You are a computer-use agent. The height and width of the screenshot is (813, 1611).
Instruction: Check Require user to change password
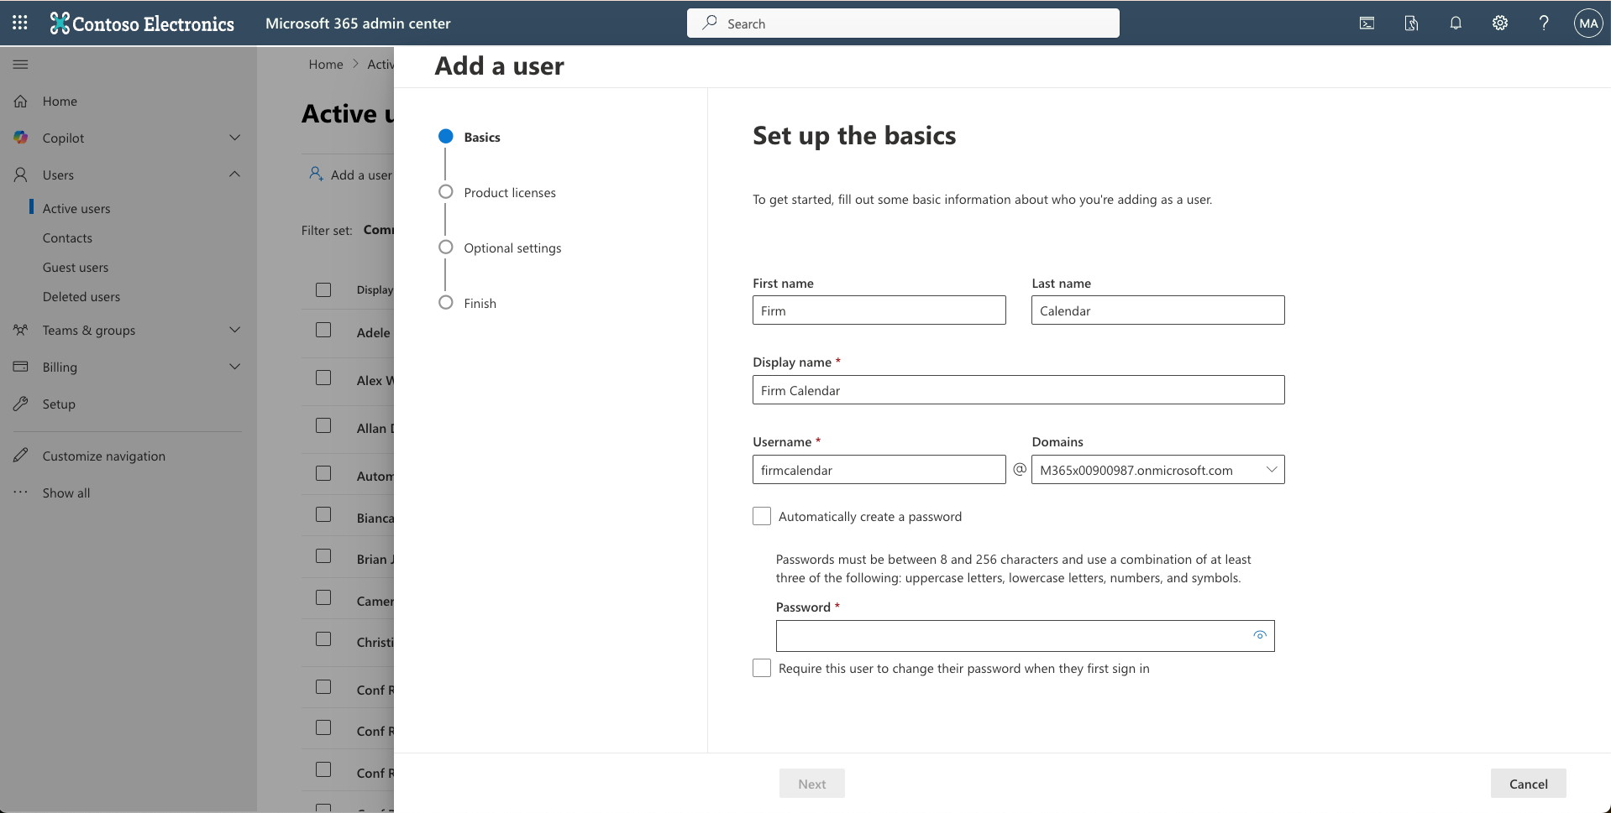click(762, 668)
